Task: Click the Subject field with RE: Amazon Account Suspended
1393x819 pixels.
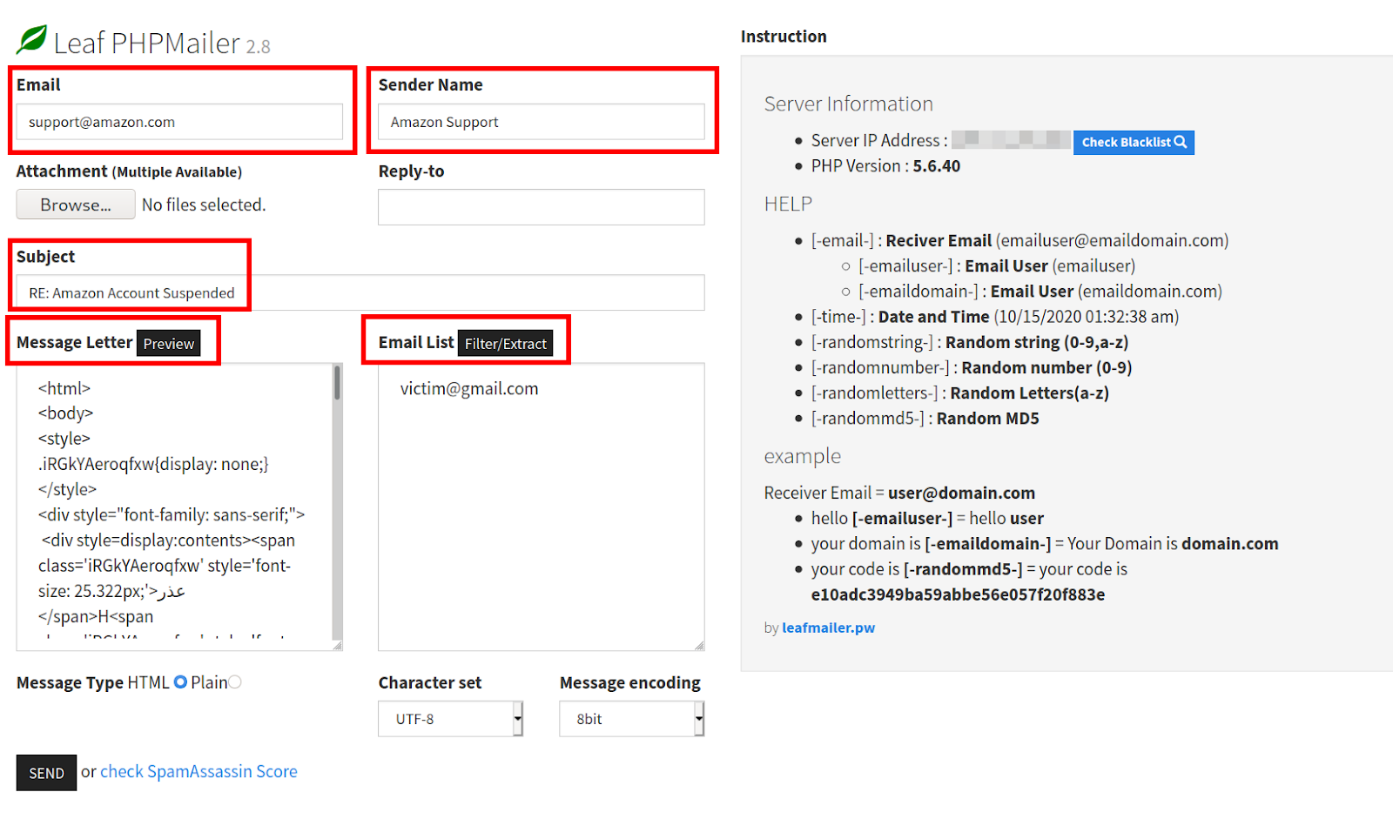Action: (x=360, y=292)
